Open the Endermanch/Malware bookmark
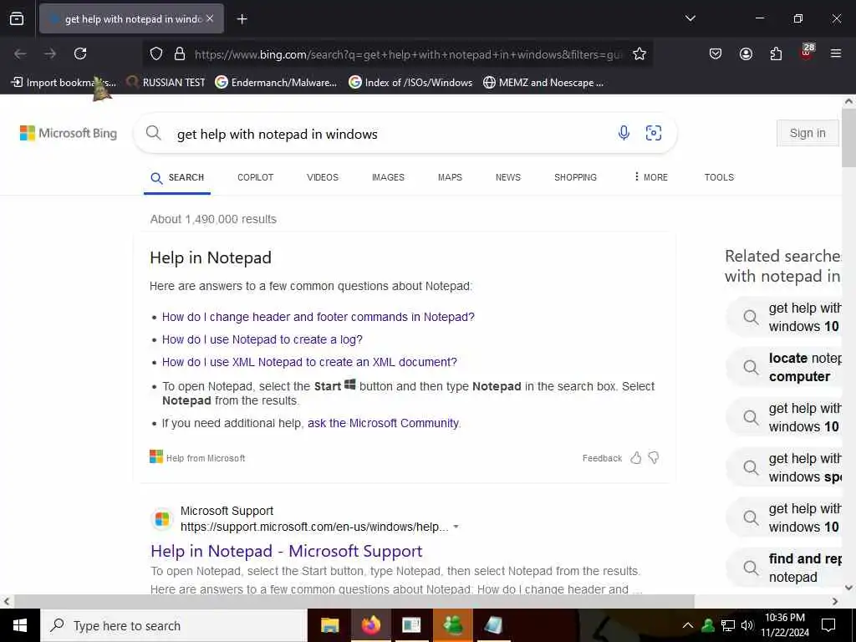This screenshot has width=856, height=642. tap(276, 83)
